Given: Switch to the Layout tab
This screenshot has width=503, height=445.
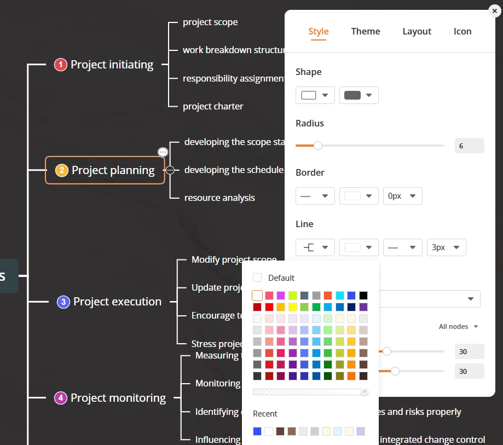Looking at the screenshot, I should point(417,31).
